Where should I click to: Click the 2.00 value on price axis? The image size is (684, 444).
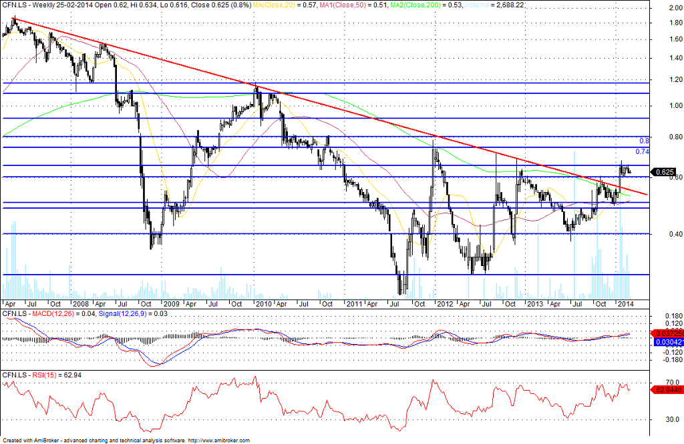[668, 9]
